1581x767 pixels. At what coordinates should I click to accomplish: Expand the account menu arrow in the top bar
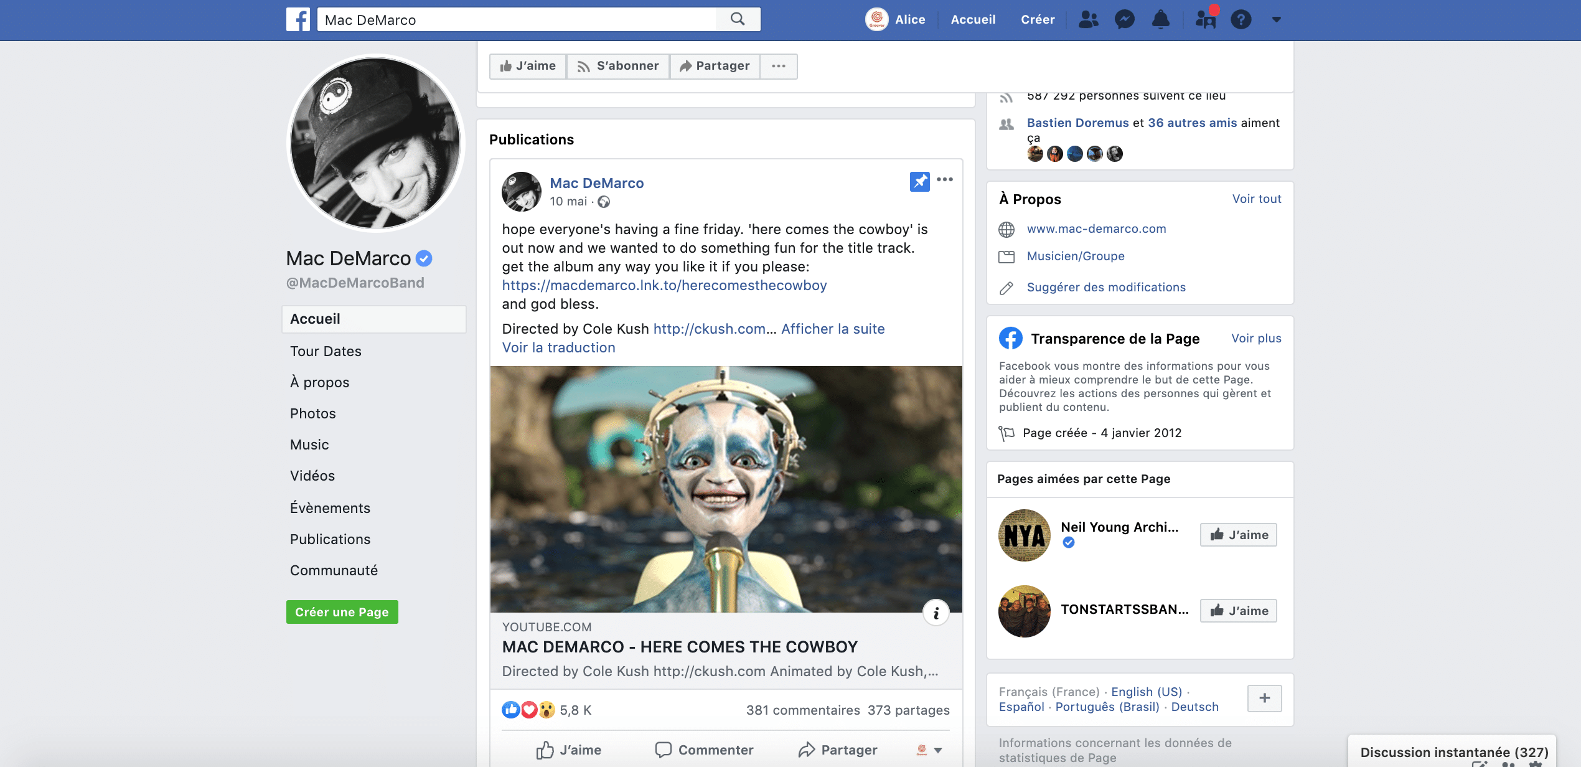click(1276, 19)
